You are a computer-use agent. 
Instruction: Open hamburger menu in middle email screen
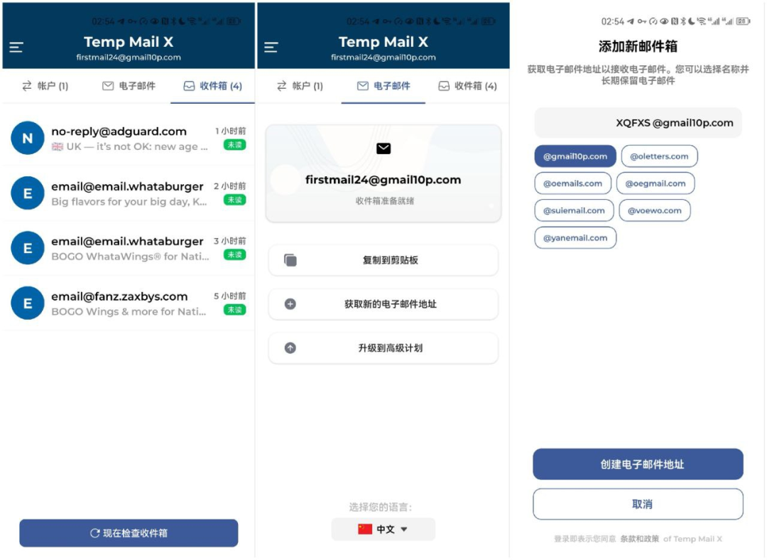[x=271, y=48]
